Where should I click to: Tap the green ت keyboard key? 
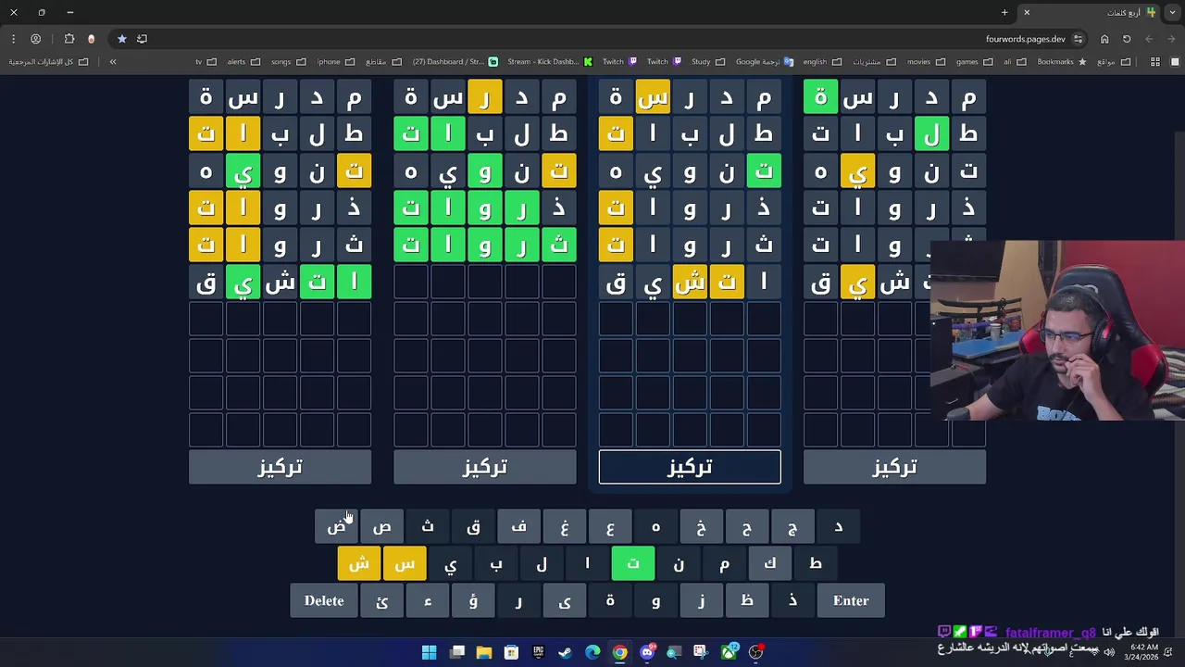pyautogui.click(x=633, y=564)
